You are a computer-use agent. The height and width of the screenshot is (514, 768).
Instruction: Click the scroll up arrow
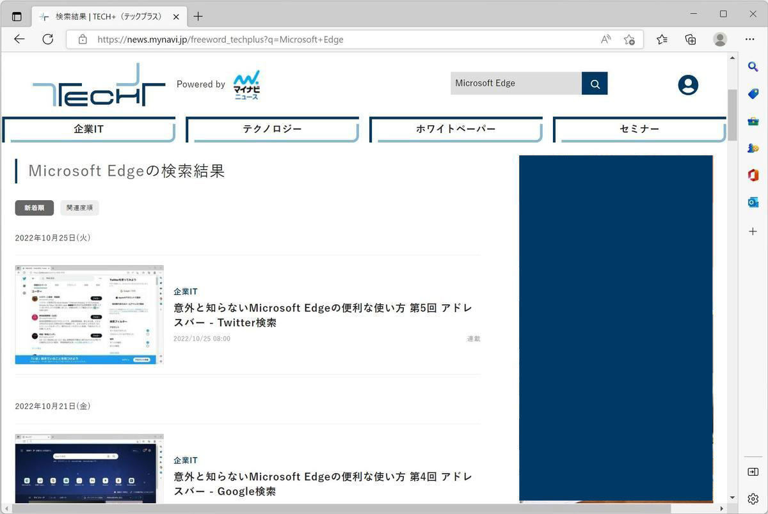point(732,58)
